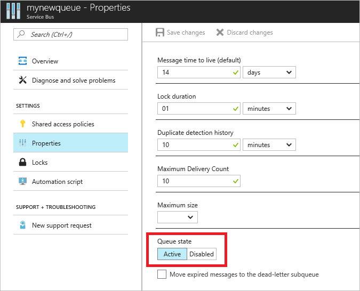The height and width of the screenshot is (291, 360).
Task: Open the Overview menu item
Action: [x=70, y=61]
